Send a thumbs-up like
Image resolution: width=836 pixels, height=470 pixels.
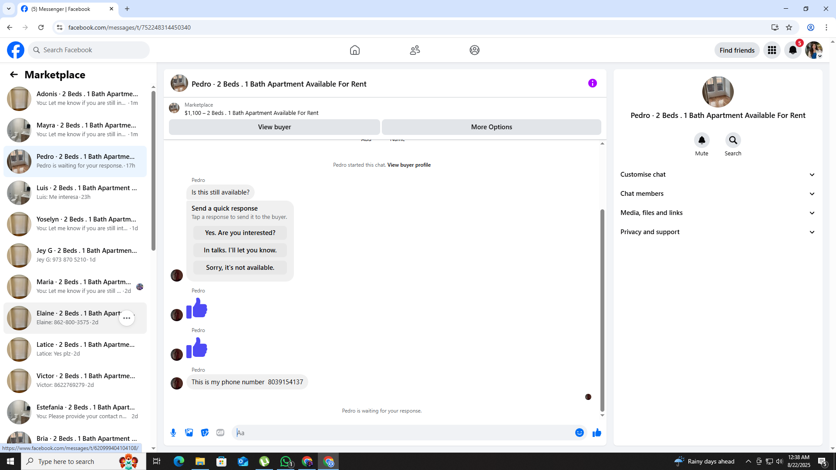(597, 433)
